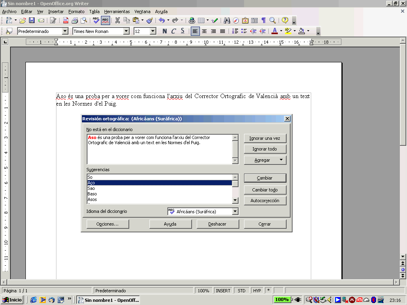Viewport: 407px width, 305px height.
Task: Open the Gallery icon
Action: (x=245, y=20)
